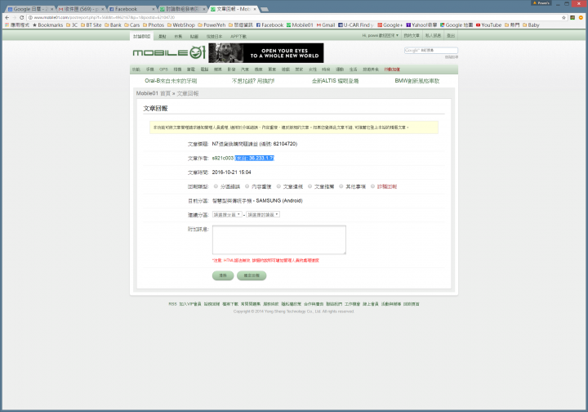Image resolution: width=588 pixels, height=412 pixels.
Task: Expand the 'Hi, powei' user menu
Action: point(381,36)
